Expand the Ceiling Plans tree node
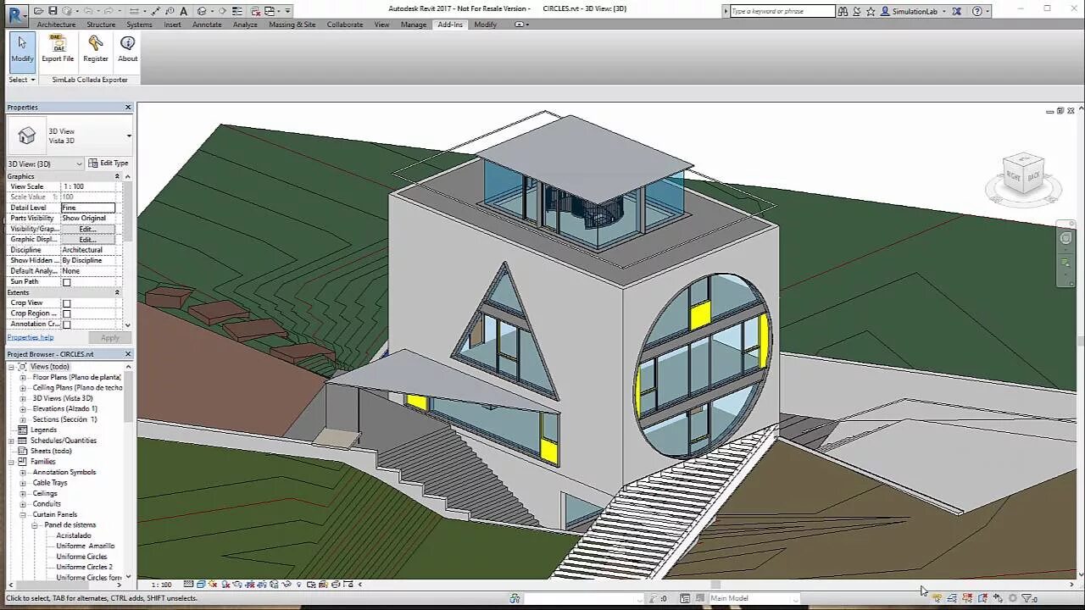The width and height of the screenshot is (1085, 610). coord(23,388)
